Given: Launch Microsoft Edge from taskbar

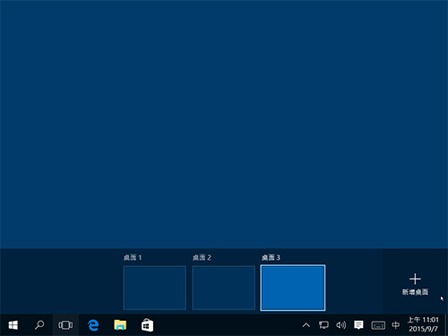Looking at the screenshot, I should click(93, 325).
